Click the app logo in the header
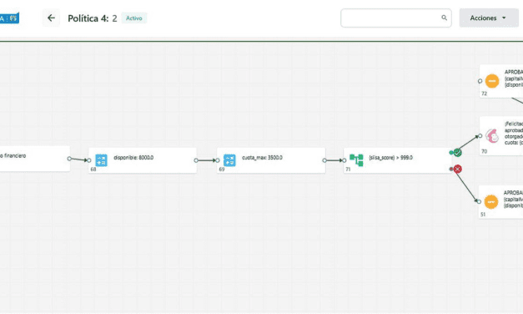The image size is (523, 314). [9, 18]
